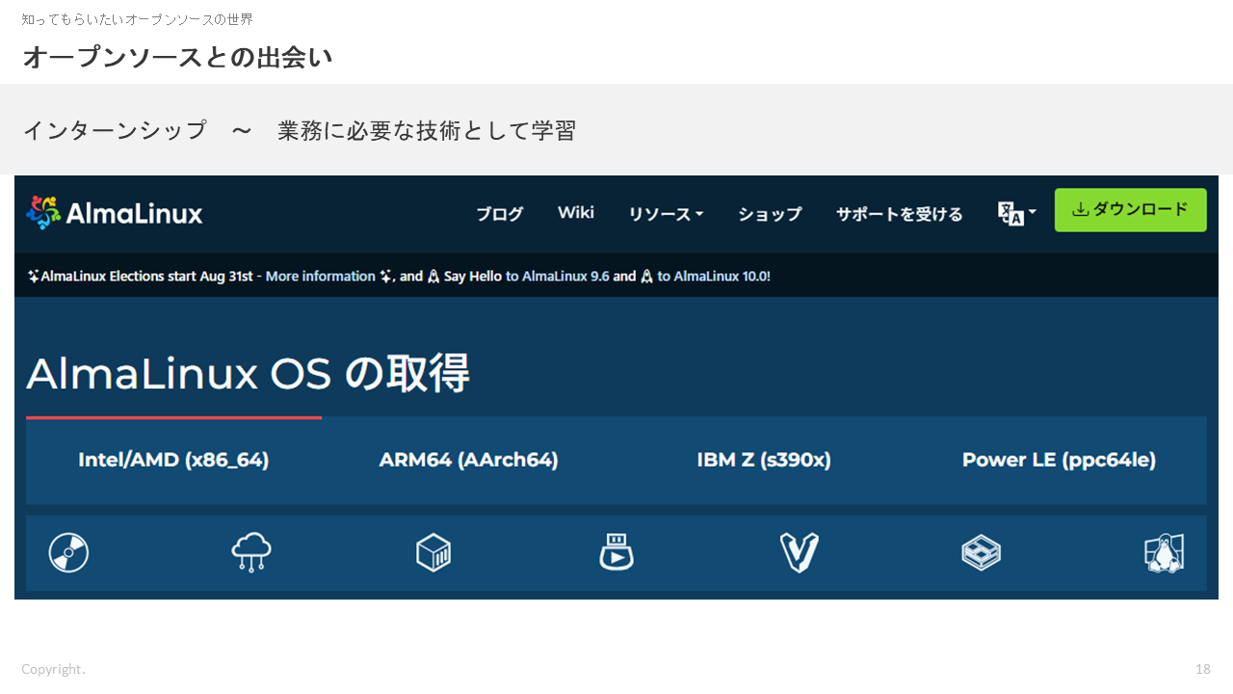Open the container images cube icon

[x=433, y=553]
